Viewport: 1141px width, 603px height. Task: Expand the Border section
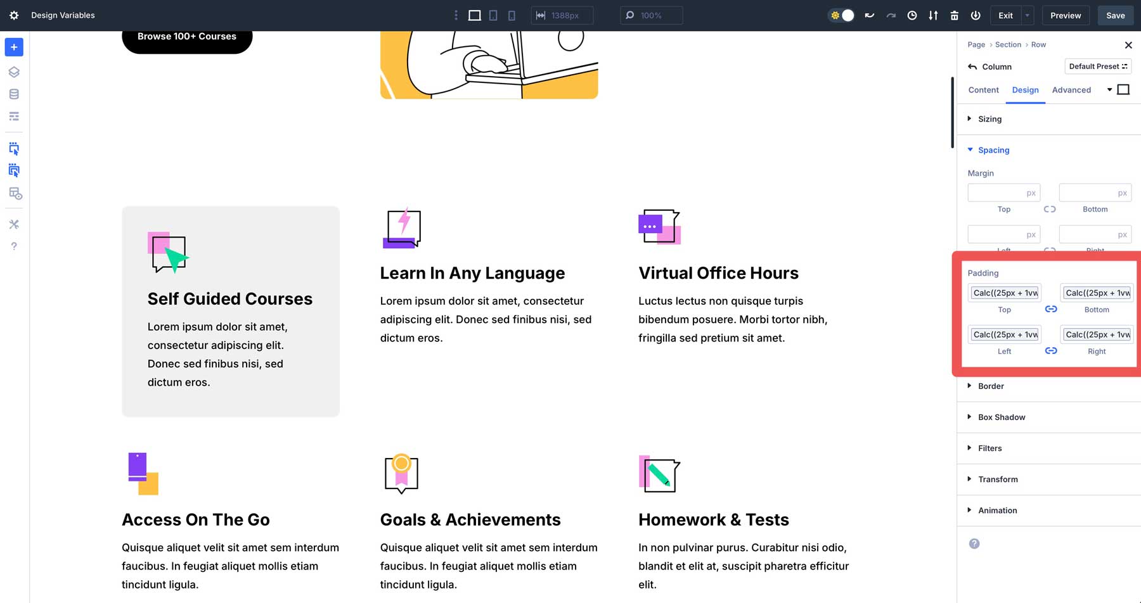tap(990, 386)
